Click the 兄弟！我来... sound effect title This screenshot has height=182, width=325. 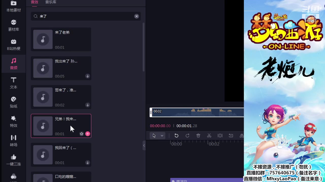(x=66, y=119)
